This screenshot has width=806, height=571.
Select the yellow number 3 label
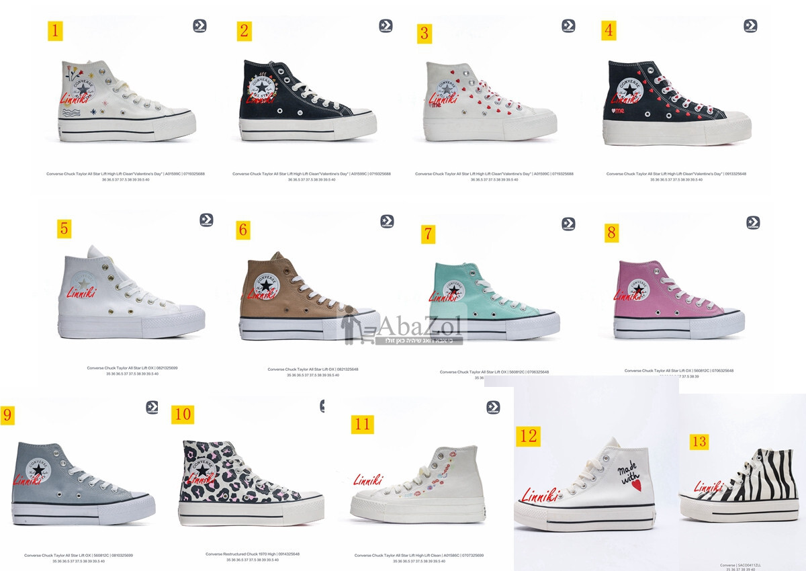click(424, 34)
